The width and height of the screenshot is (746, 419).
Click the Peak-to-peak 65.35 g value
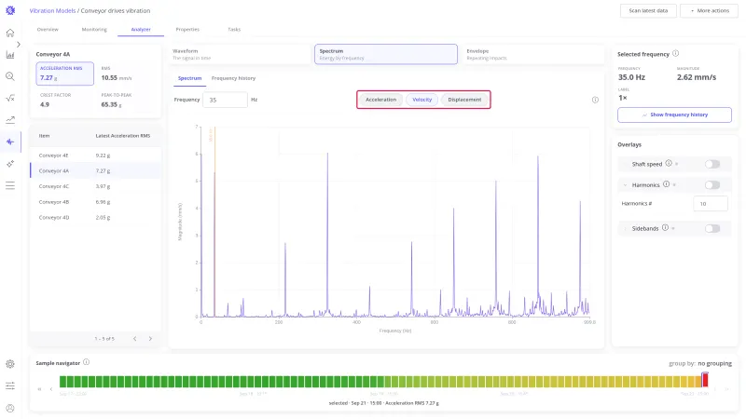111,104
